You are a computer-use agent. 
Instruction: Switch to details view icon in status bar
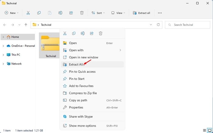(204, 131)
